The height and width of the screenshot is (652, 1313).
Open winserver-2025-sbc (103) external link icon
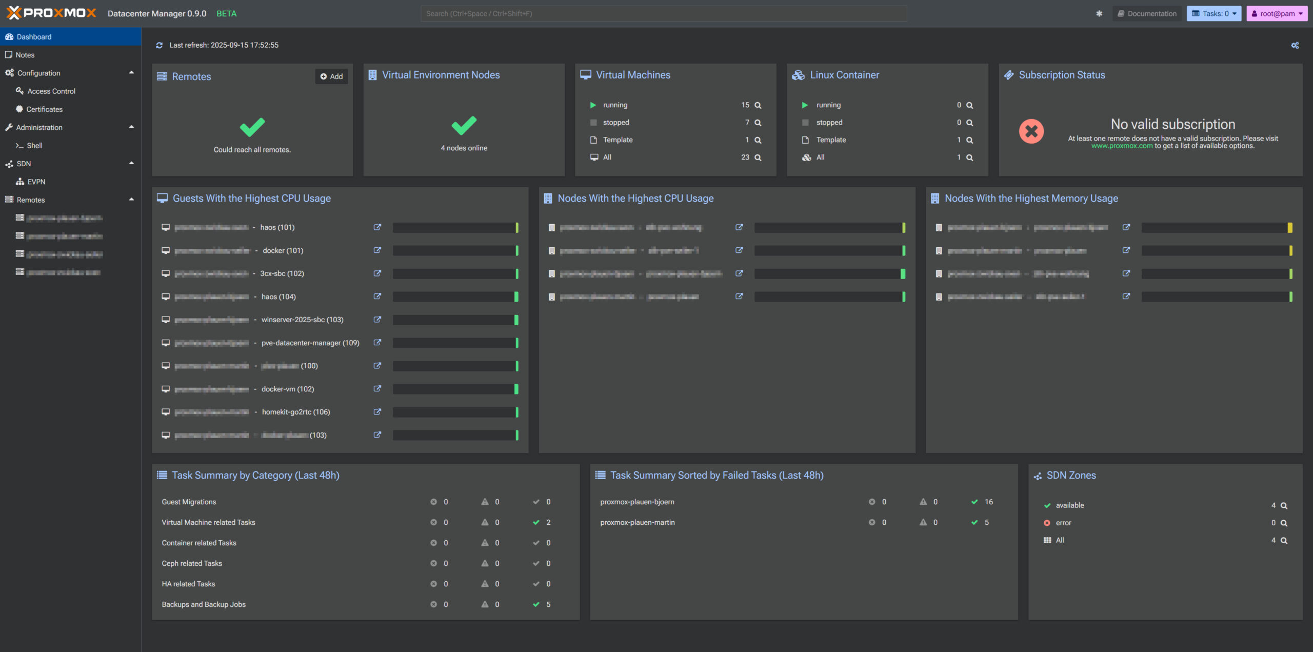point(377,320)
